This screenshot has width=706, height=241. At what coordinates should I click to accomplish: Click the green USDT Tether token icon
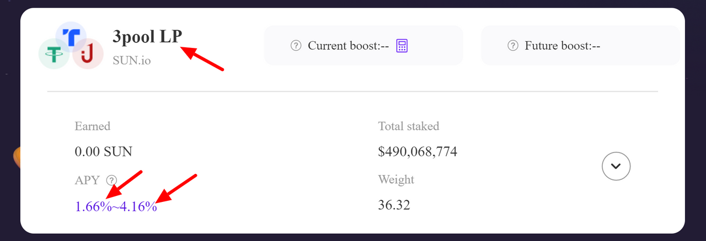pos(54,54)
